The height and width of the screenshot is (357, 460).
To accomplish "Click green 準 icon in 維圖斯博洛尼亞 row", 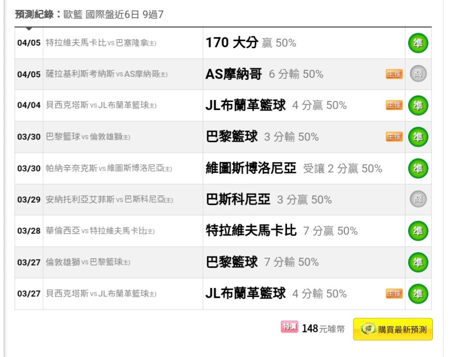I will [418, 168].
